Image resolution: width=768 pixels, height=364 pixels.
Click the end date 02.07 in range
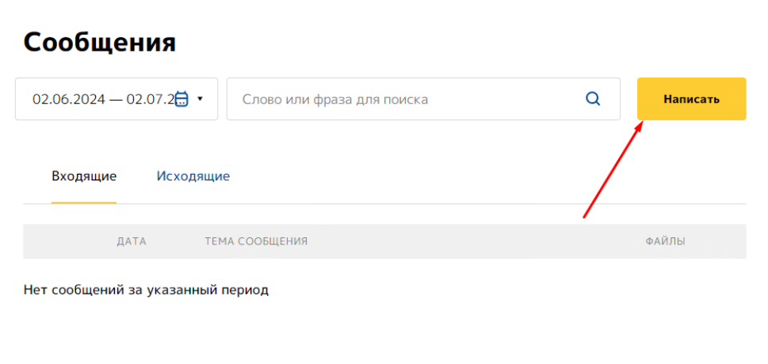149,99
